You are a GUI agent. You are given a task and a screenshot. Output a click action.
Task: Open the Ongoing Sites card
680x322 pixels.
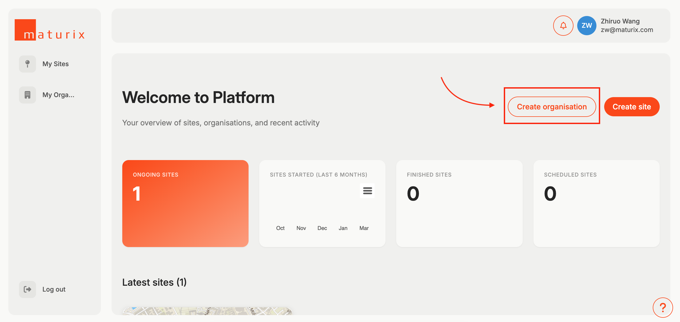(185, 203)
